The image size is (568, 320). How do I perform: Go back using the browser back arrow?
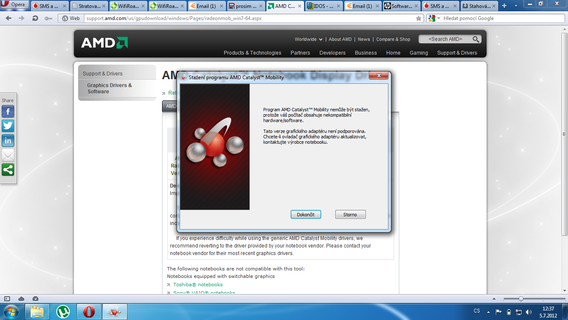tap(9, 18)
